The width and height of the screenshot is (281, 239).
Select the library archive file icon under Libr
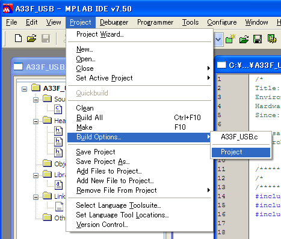(x=58, y=185)
